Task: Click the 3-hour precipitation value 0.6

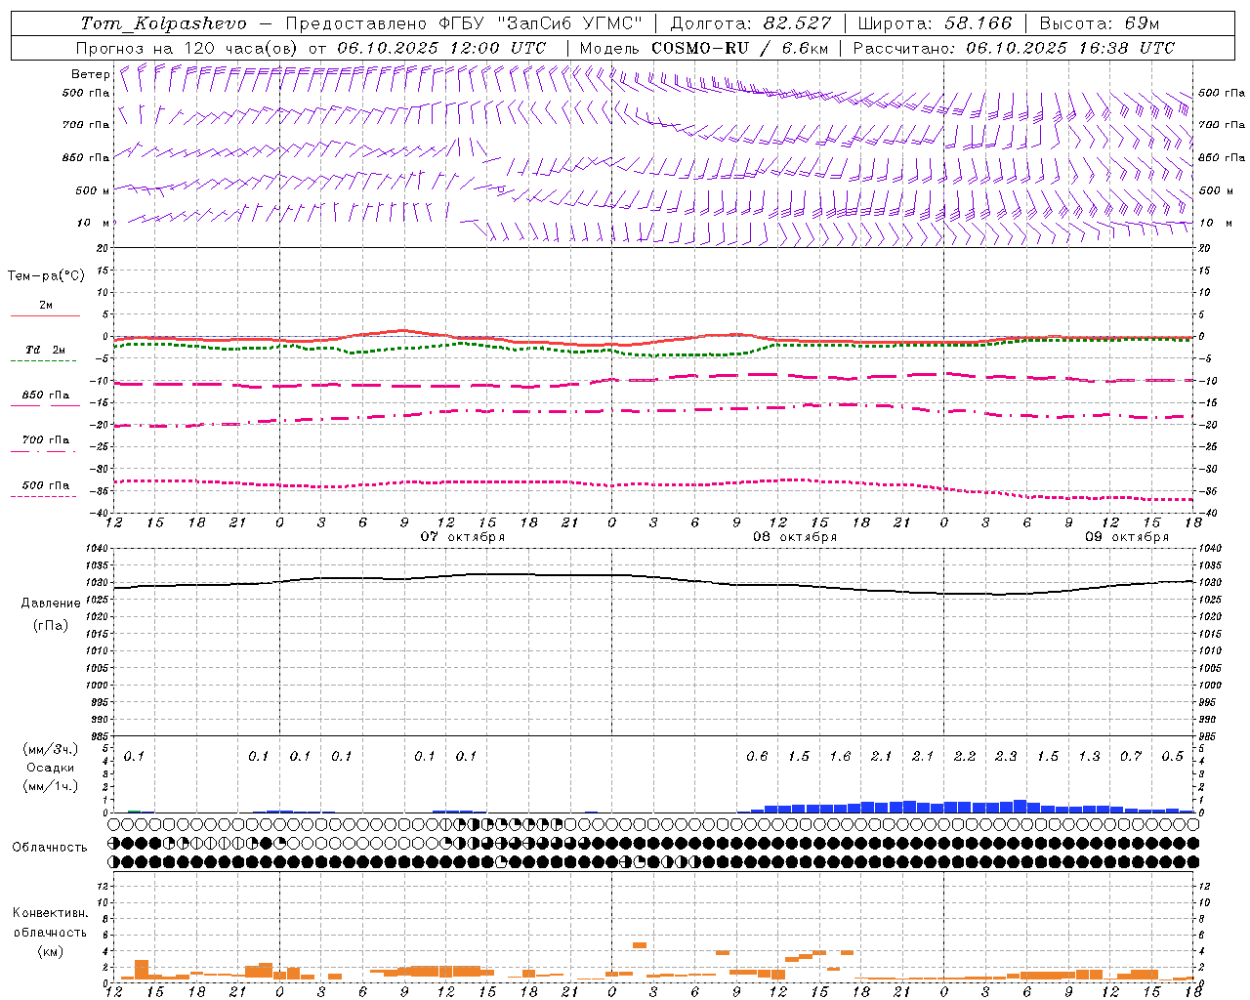Action: click(757, 756)
